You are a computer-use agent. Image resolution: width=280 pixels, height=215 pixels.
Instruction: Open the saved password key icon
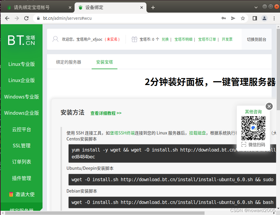pos(224,18)
